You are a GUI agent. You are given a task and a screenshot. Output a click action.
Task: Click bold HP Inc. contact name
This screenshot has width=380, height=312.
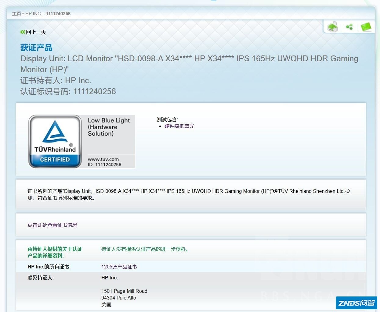coord(110,278)
